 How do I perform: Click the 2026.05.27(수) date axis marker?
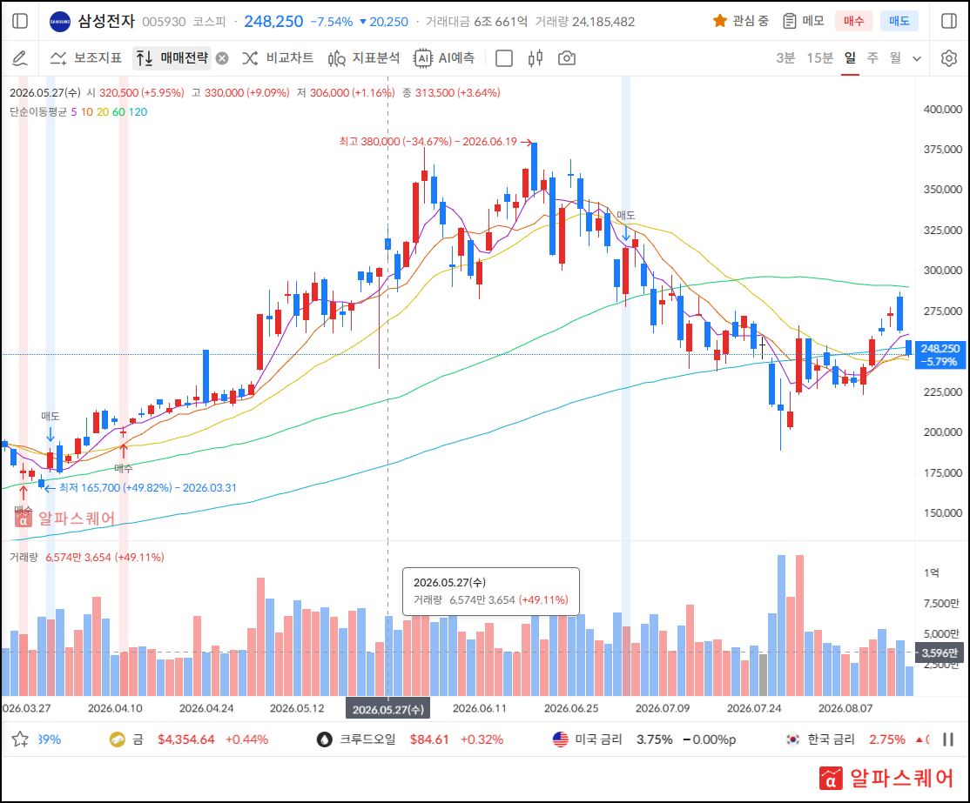[387, 709]
